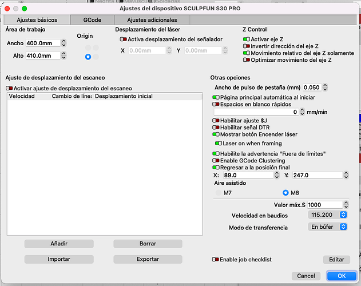Open the Velocidad en baudios dropdown
Screen dimensions: 361x286
327,215
